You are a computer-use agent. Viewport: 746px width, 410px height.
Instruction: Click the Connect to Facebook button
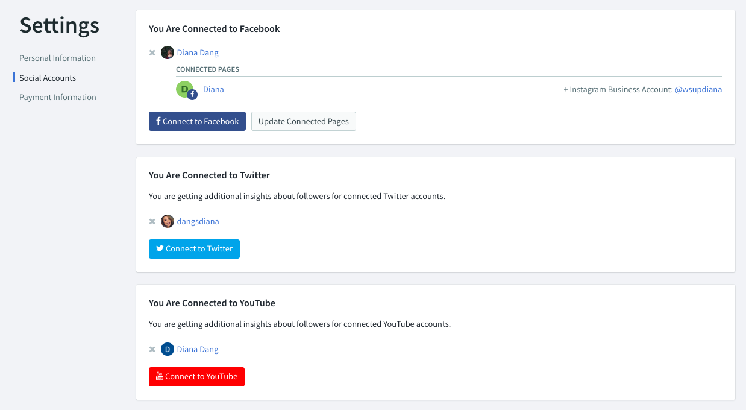tap(197, 121)
